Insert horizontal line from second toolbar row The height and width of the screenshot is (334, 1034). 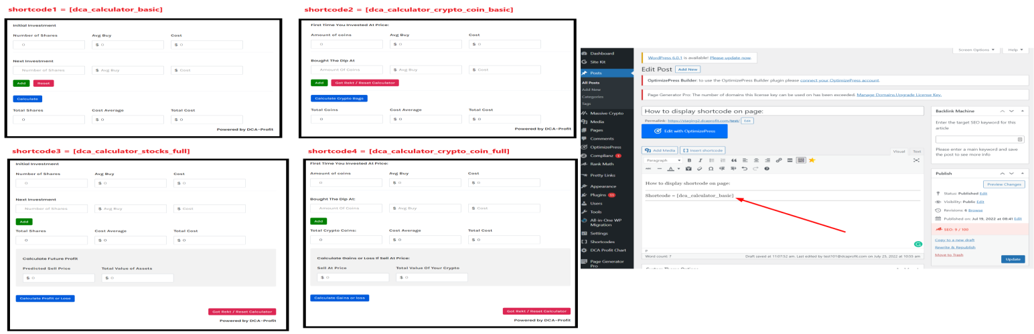pyautogui.click(x=660, y=168)
